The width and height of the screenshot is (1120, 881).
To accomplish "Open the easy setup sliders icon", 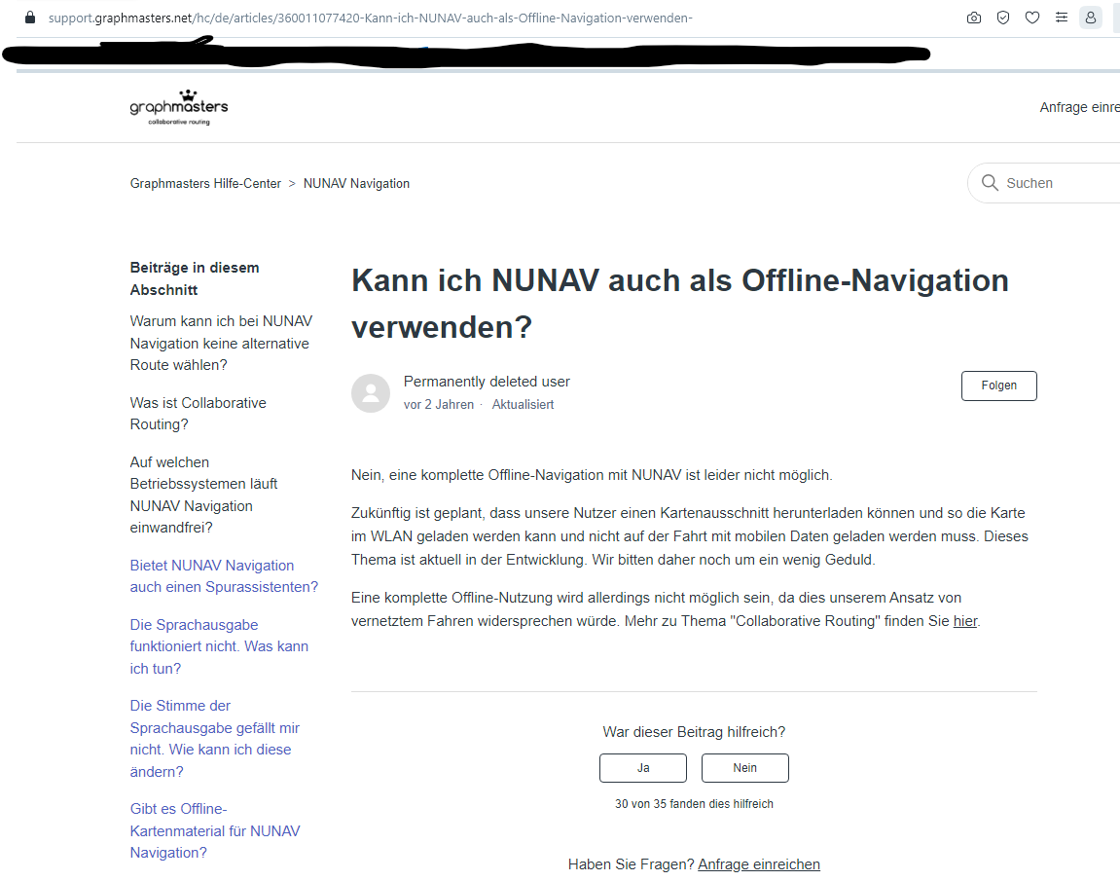I will [1062, 18].
